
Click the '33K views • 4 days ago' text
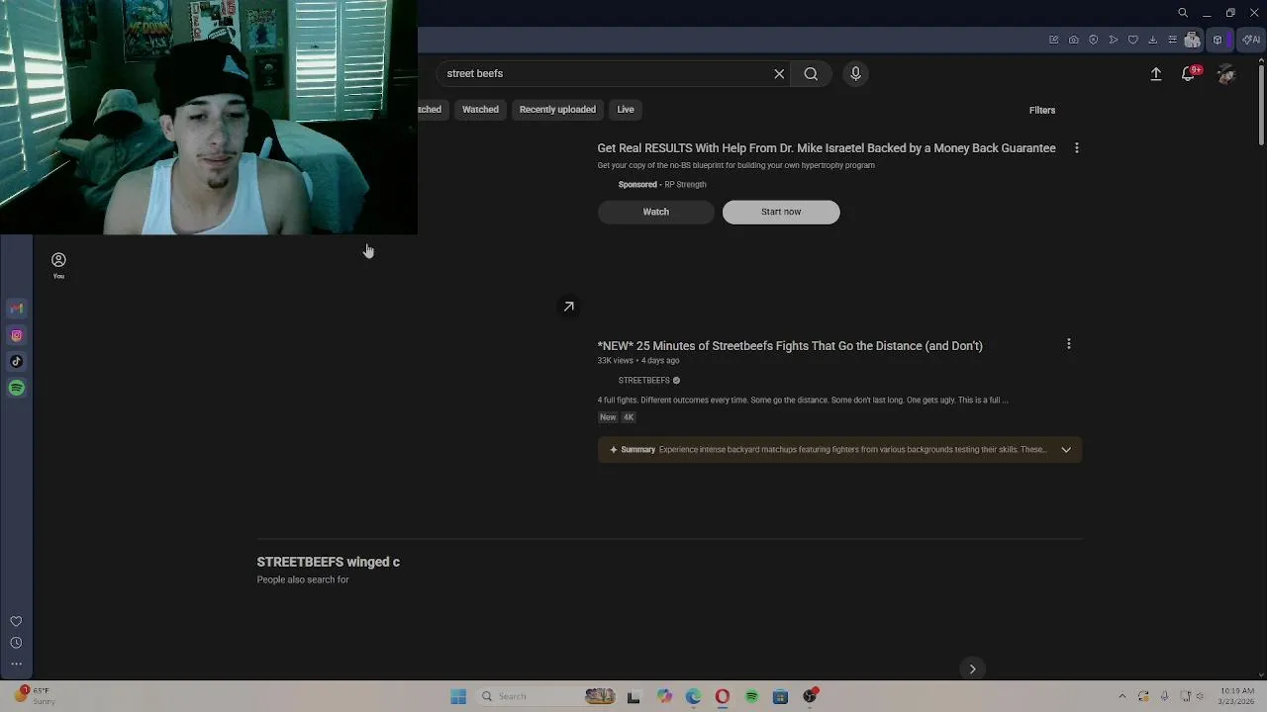(638, 361)
